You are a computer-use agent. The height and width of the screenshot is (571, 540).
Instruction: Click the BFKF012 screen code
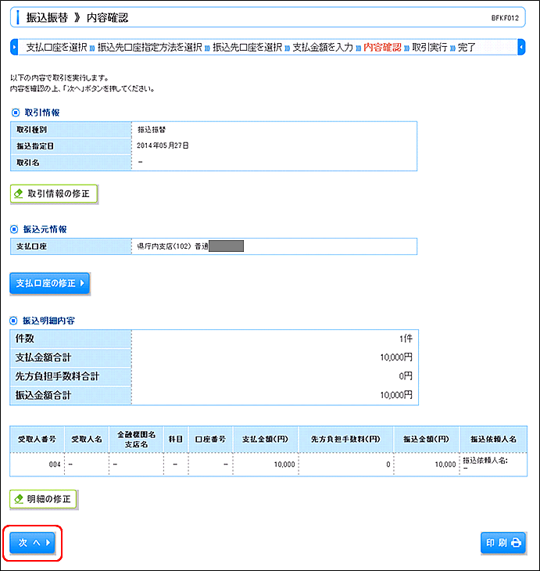point(511,16)
